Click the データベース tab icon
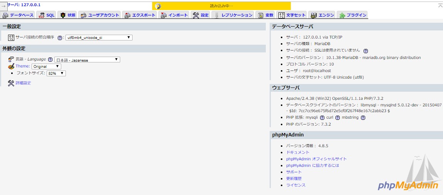This screenshot has width=443, height=195. click(5, 15)
